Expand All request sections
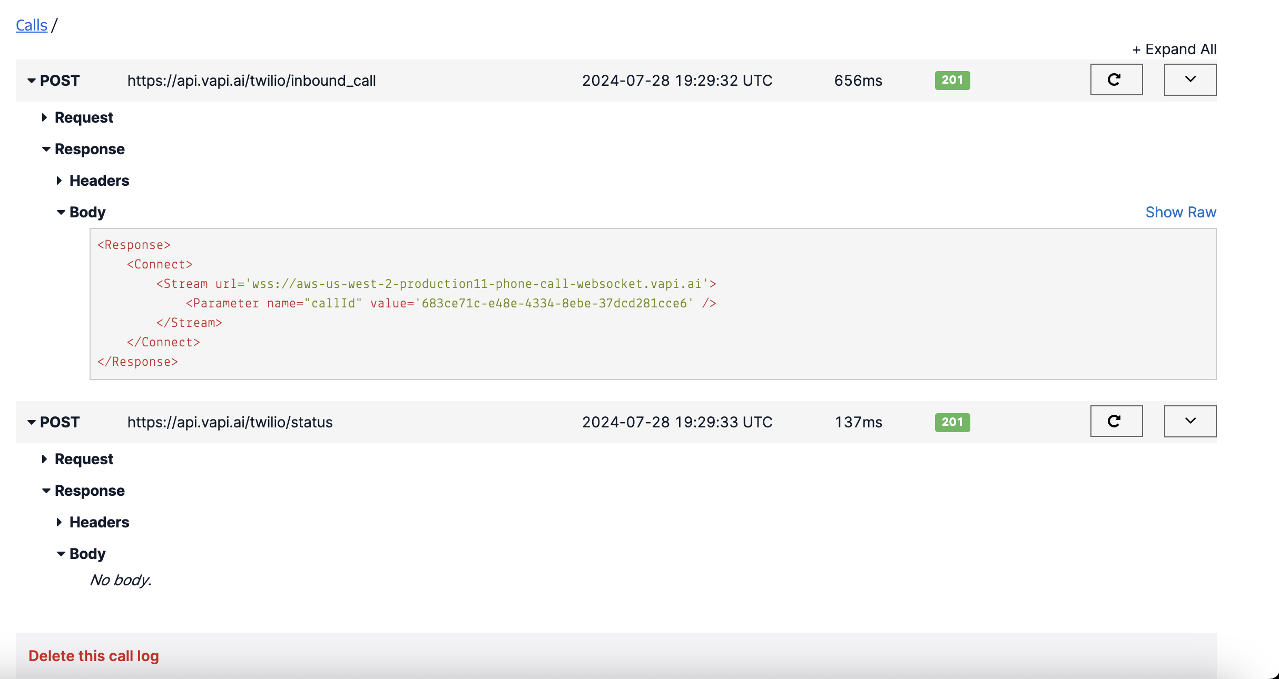The image size is (1279, 679). tap(1175, 49)
